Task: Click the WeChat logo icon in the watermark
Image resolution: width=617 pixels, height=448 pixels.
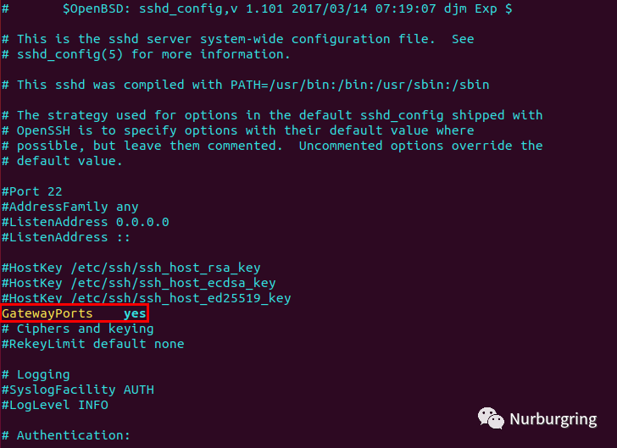Action: click(491, 418)
